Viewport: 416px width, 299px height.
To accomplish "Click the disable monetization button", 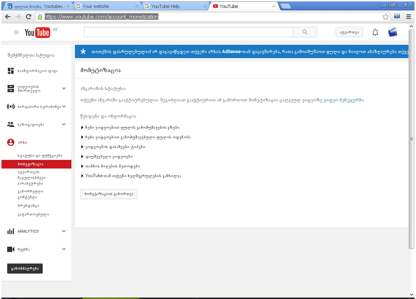I will 109,194.
